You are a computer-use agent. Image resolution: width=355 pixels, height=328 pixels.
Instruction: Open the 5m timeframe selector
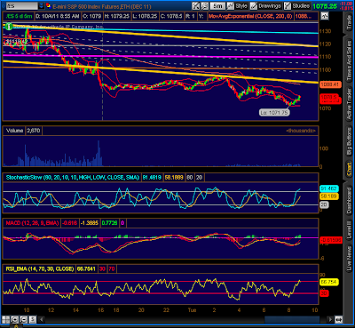pyautogui.click(x=217, y=6)
